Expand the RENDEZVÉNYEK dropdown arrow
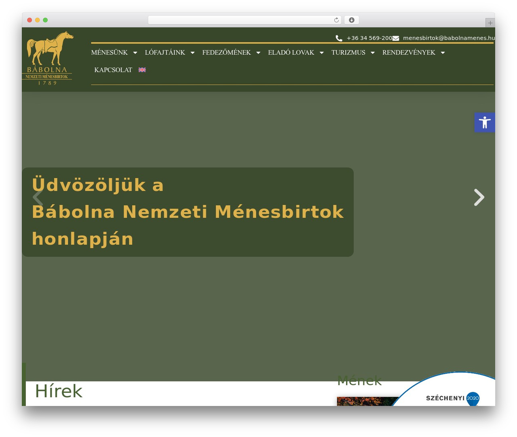Image resolution: width=517 pixels, height=437 pixels. coord(443,53)
